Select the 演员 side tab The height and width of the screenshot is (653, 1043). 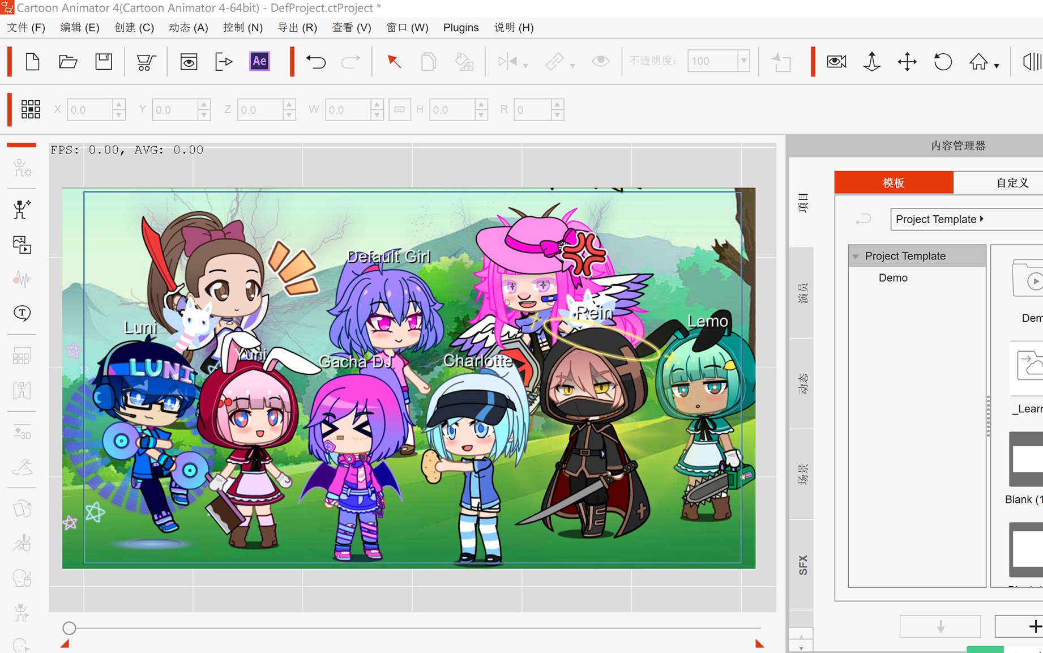tap(802, 293)
